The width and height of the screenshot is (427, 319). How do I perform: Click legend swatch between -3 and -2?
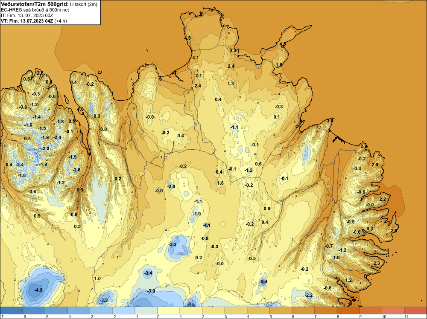(101, 310)
